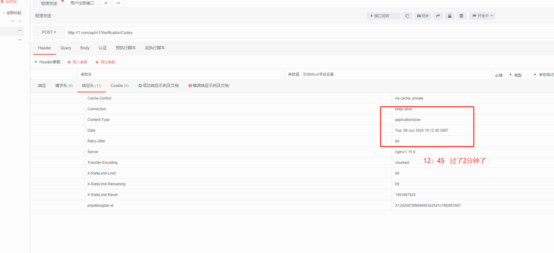Click the keep-alive value
The width and height of the screenshot is (554, 253).
tap(403, 109)
